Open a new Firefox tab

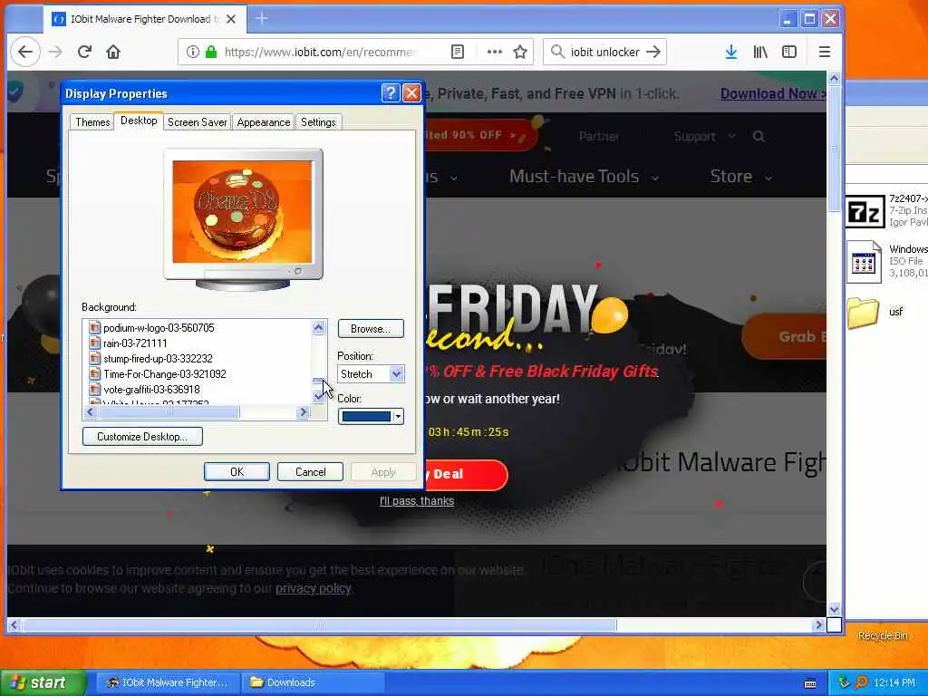click(262, 19)
